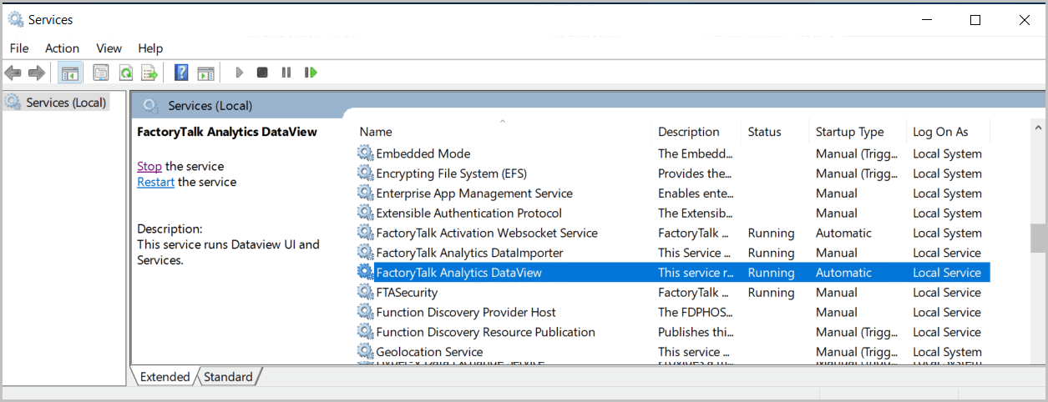Select Services (Local) in the console tree
Viewport: 1048px width, 402px height.
pos(66,103)
